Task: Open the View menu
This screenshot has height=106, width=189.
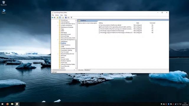Action: point(61,15)
